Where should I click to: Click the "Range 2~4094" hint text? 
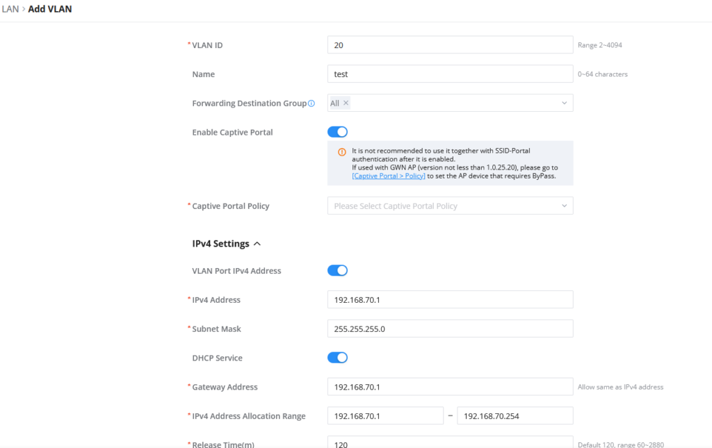[x=600, y=45]
